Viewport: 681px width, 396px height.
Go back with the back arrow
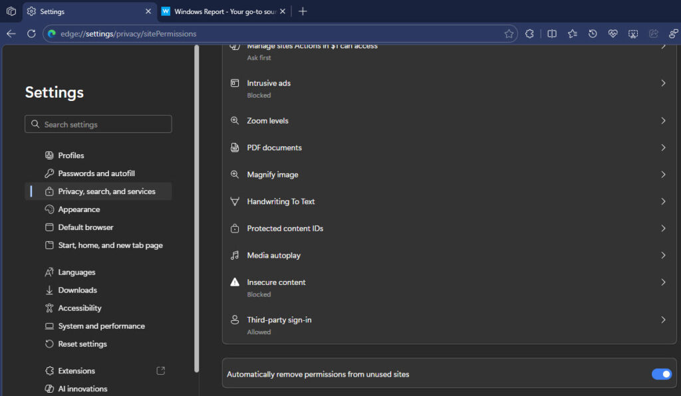tap(11, 33)
